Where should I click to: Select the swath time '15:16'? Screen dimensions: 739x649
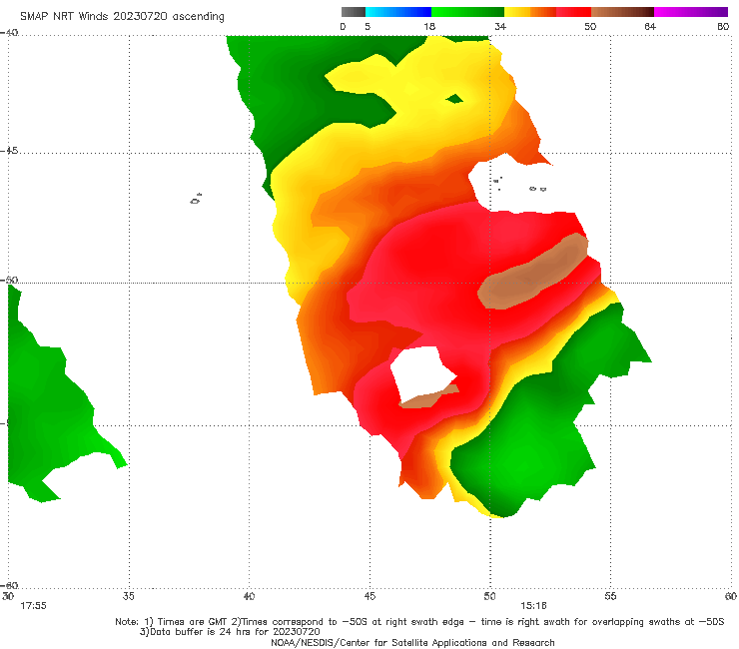(533, 606)
